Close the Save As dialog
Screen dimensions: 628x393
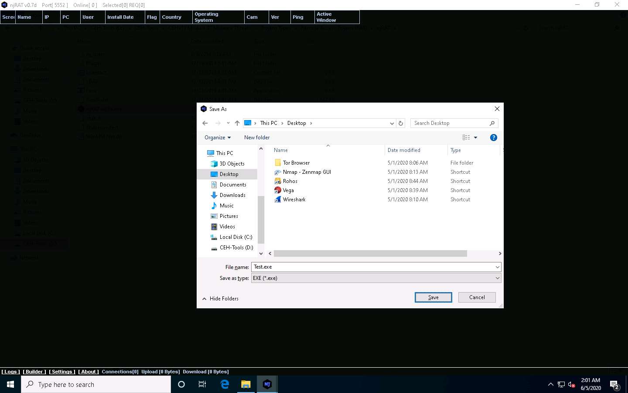497,109
